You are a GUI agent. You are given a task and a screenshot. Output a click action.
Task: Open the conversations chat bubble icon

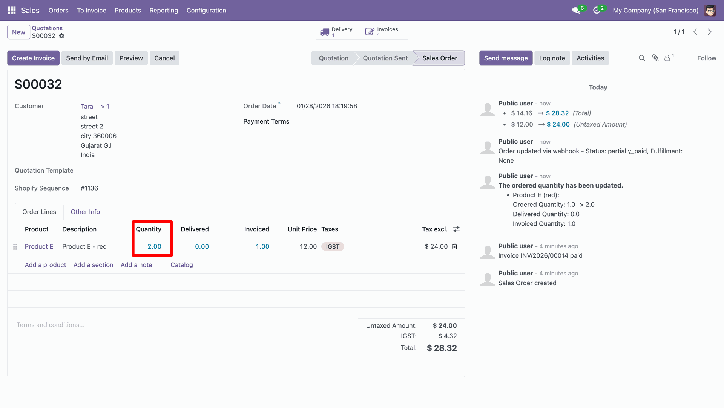point(576,11)
